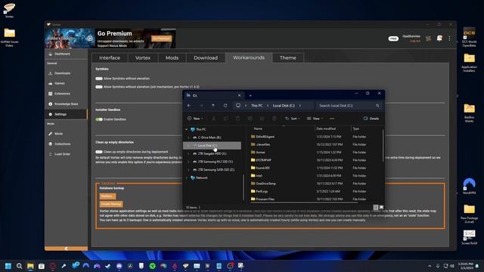484x272 pixels.
Task: Select the Workarounds settings tab
Action: pos(249,57)
